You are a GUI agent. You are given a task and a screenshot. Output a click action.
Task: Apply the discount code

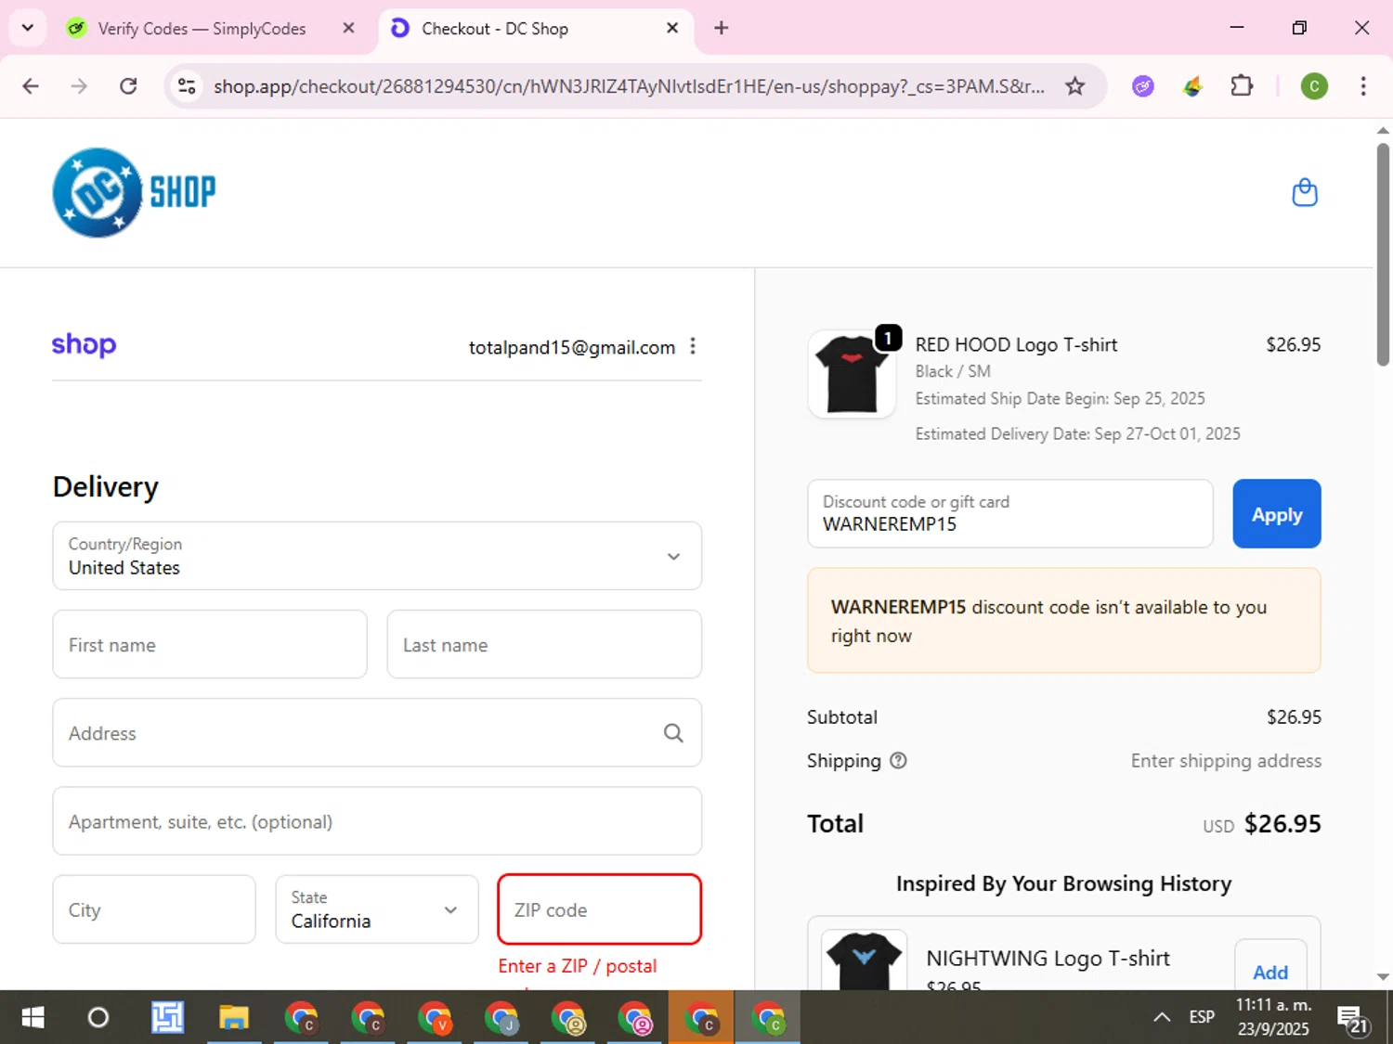pyautogui.click(x=1277, y=513)
